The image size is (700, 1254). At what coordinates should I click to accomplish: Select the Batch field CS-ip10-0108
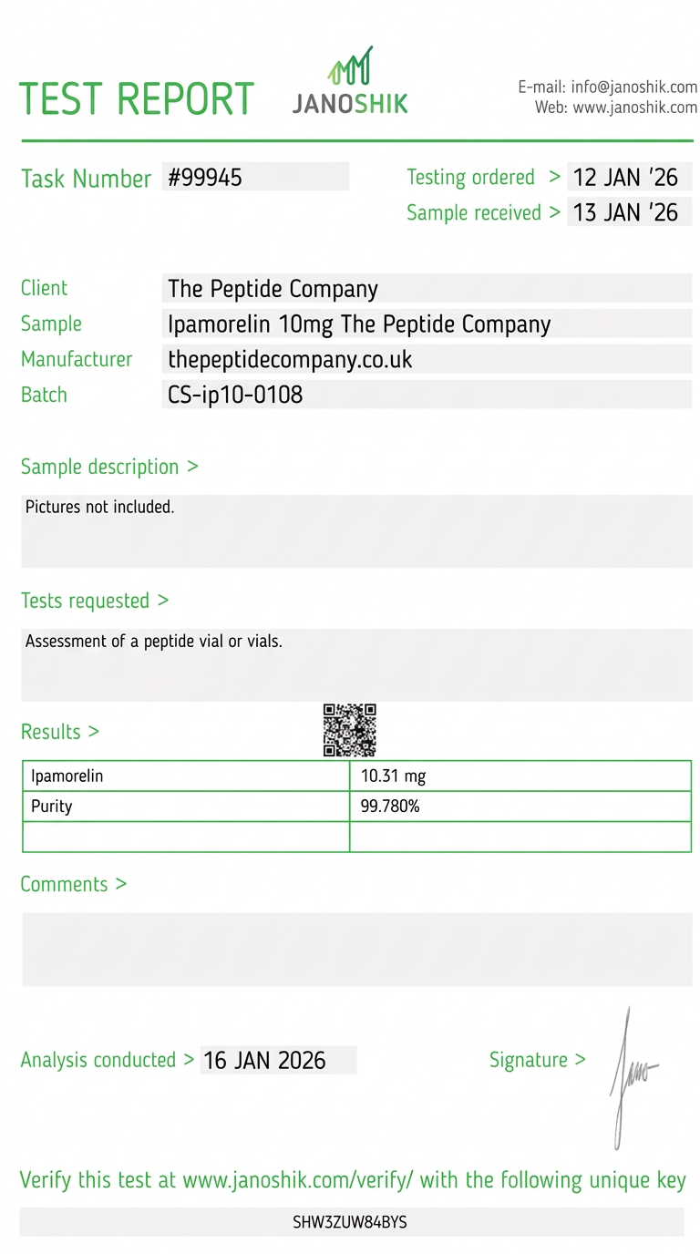426,395
